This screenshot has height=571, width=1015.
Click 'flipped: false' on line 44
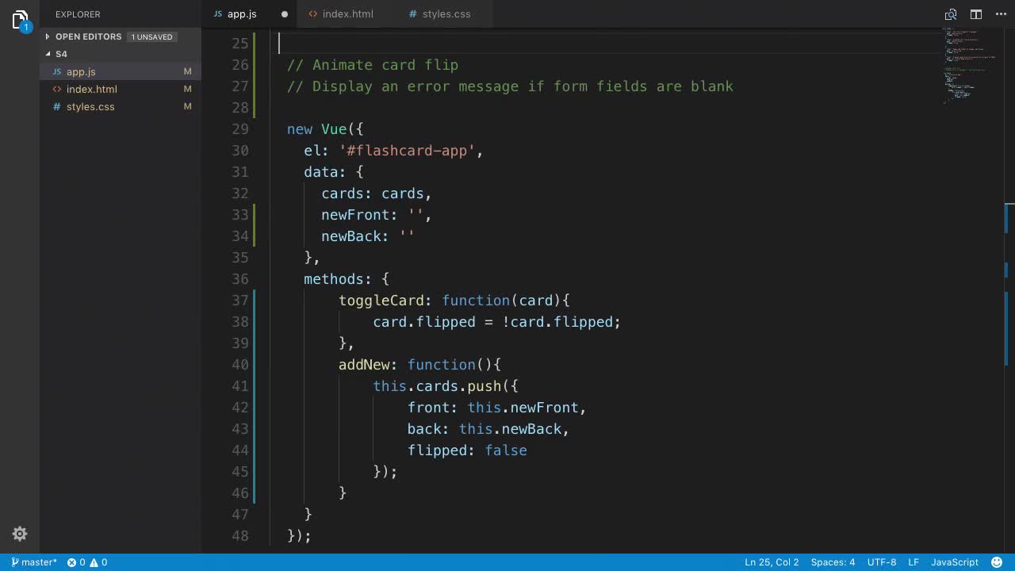467,450
